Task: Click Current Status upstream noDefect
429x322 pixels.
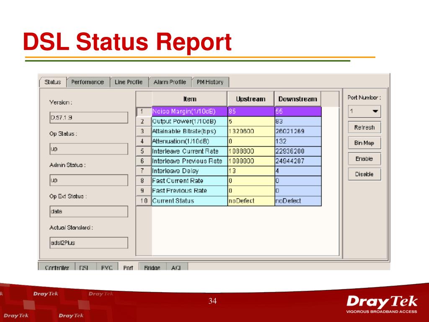Action: tap(251, 201)
